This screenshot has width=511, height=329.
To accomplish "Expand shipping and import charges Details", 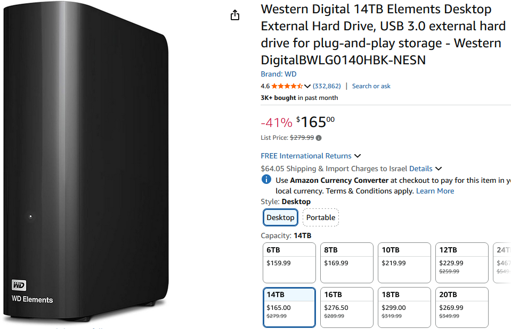I will 425,168.
